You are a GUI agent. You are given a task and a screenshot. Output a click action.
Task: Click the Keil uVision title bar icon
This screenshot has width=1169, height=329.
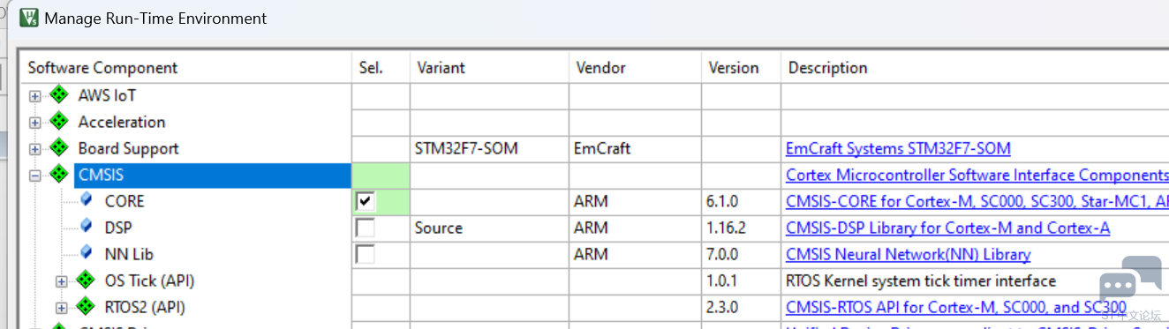click(x=28, y=18)
